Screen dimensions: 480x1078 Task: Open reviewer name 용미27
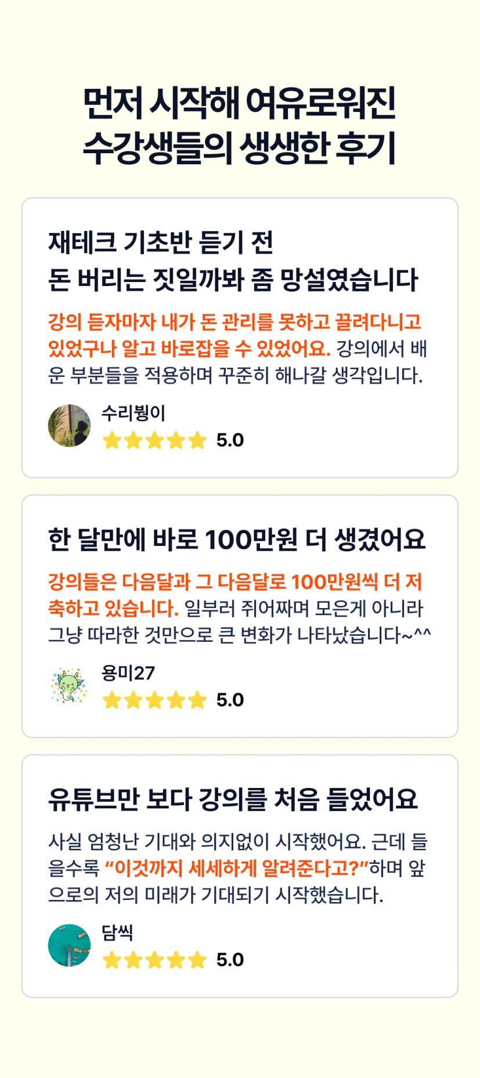coord(128,673)
